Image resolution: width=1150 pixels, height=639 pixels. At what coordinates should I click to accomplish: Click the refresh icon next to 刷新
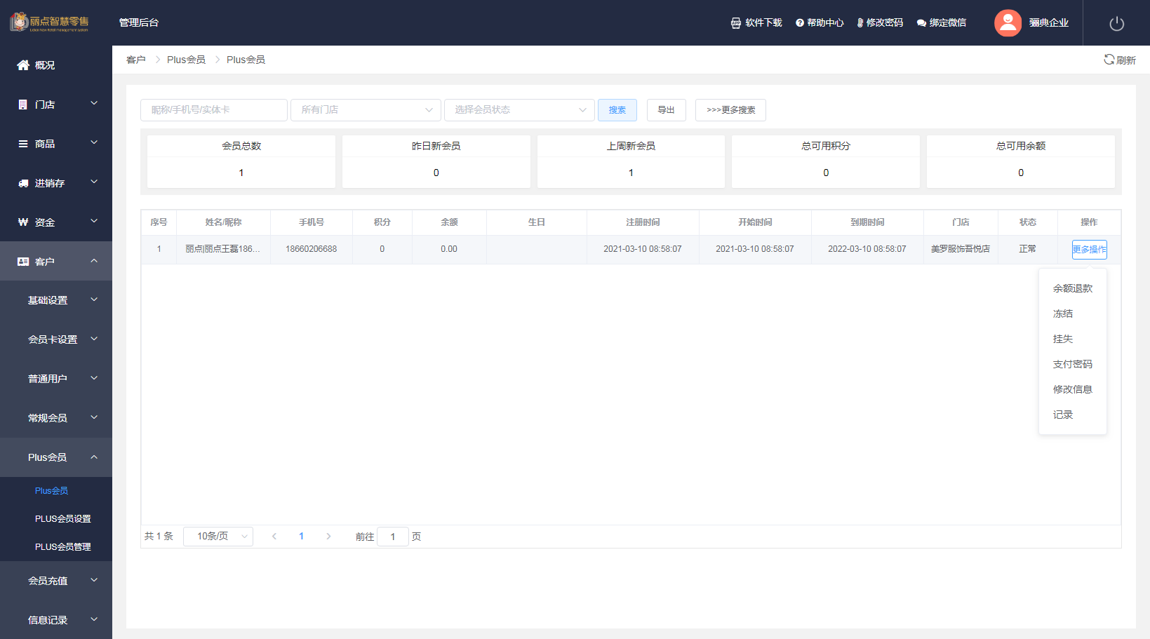1109,60
